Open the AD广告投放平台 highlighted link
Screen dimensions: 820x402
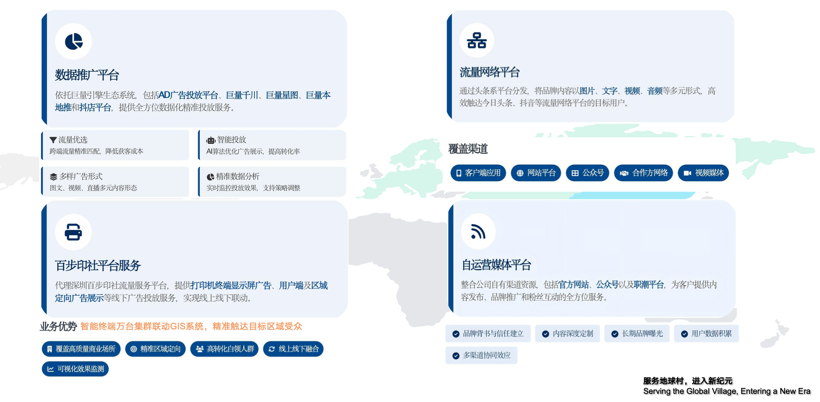188,95
